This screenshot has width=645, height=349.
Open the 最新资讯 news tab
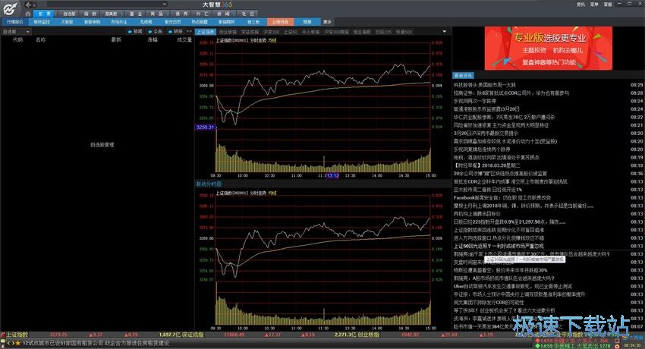coord(463,76)
